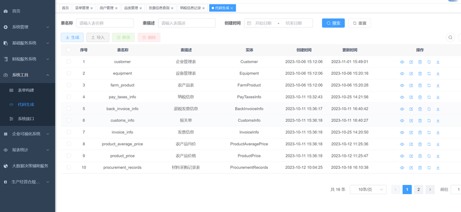Expand 企业可视化系统 sidebar menu
The height and width of the screenshot is (212, 461).
click(27, 134)
